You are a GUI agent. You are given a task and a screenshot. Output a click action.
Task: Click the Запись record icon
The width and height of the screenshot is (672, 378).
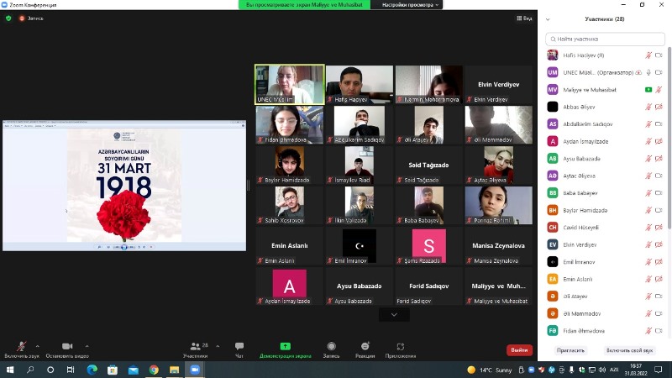[x=331, y=347]
